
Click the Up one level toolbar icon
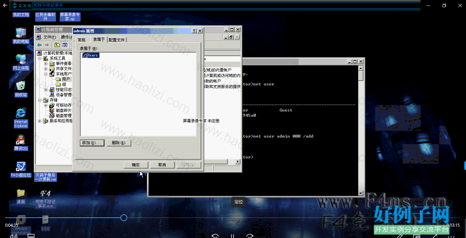tap(57, 45)
